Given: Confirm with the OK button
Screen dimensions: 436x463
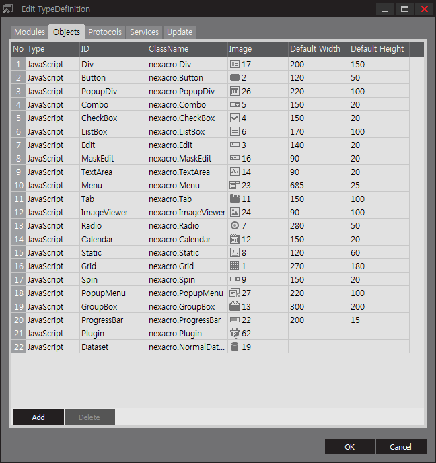Looking at the screenshot, I should (x=350, y=446).
